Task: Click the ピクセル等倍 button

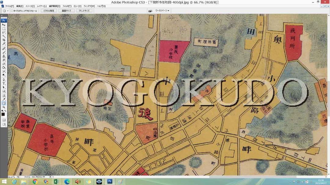Action: [x=49, y=11]
